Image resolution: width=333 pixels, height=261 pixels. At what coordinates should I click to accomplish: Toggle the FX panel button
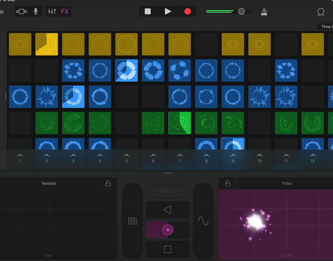point(65,11)
